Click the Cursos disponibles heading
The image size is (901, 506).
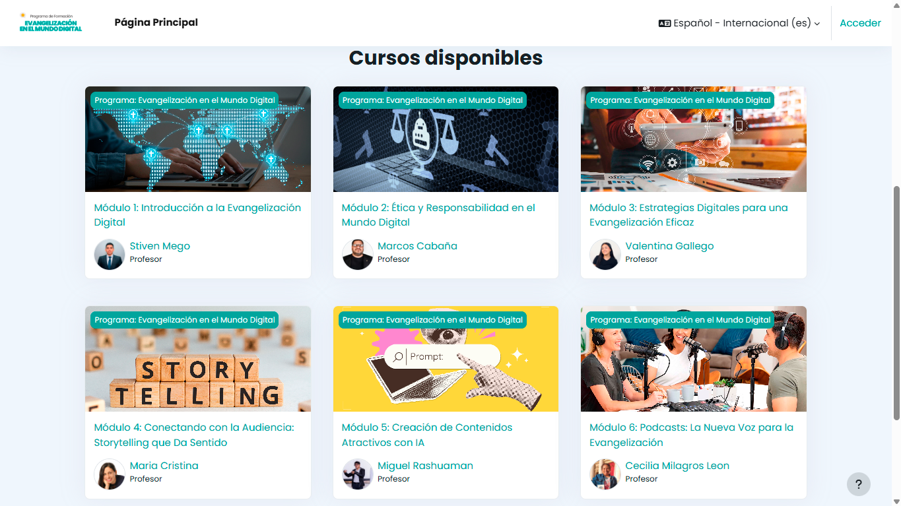pyautogui.click(x=446, y=58)
